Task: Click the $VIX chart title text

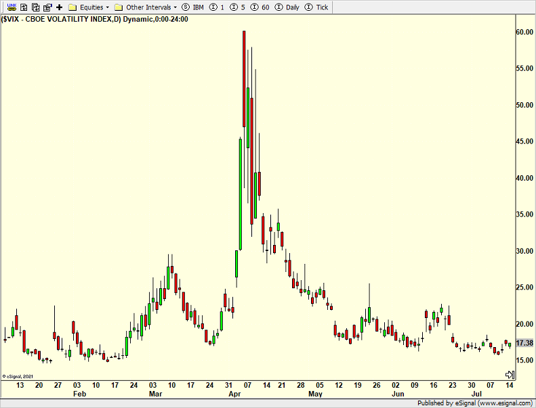Action: point(95,19)
